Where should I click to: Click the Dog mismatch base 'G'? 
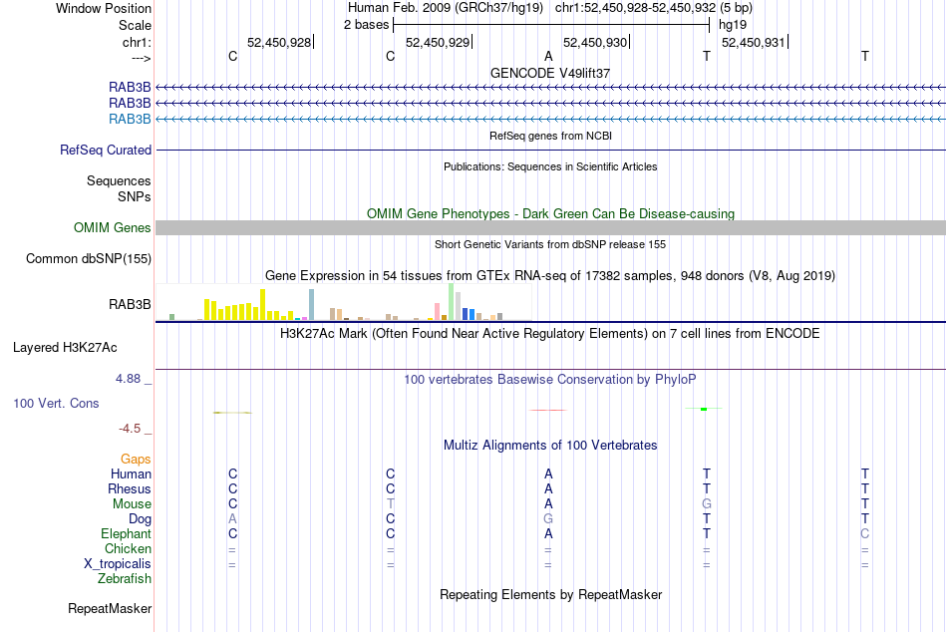point(548,519)
